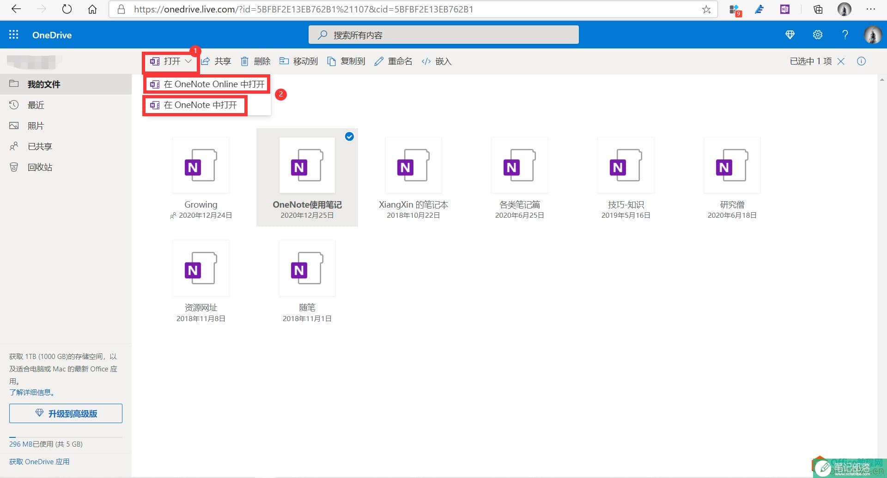Focus the 搜索所有内容 search box
The width and height of the screenshot is (887, 478).
443,35
